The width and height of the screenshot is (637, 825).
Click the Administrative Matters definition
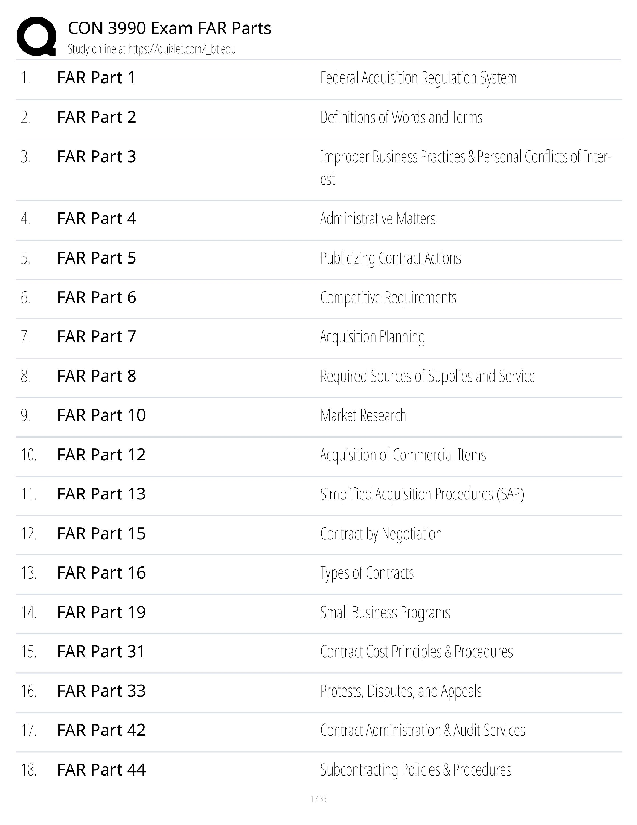(377, 219)
